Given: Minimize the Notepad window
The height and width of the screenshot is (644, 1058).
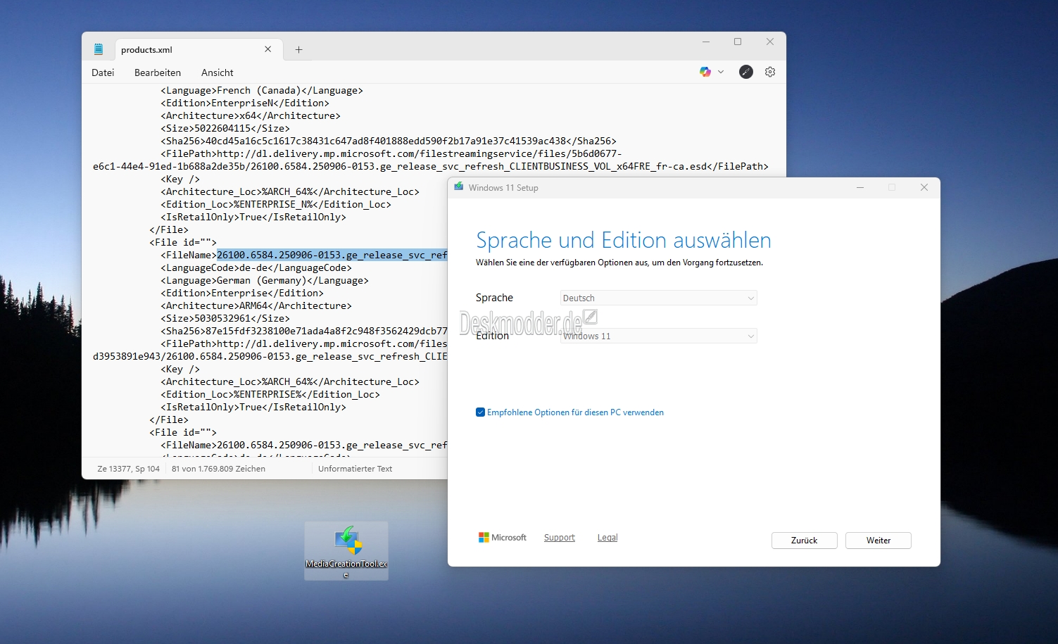Looking at the screenshot, I should coord(705,42).
